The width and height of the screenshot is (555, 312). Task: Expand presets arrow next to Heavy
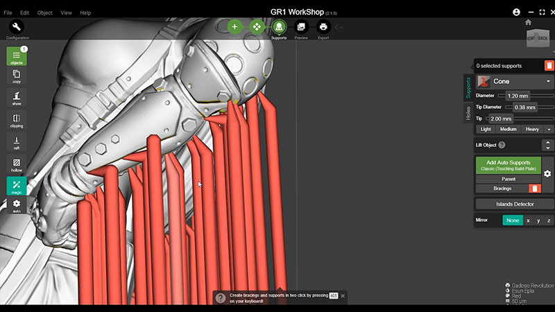(x=549, y=129)
